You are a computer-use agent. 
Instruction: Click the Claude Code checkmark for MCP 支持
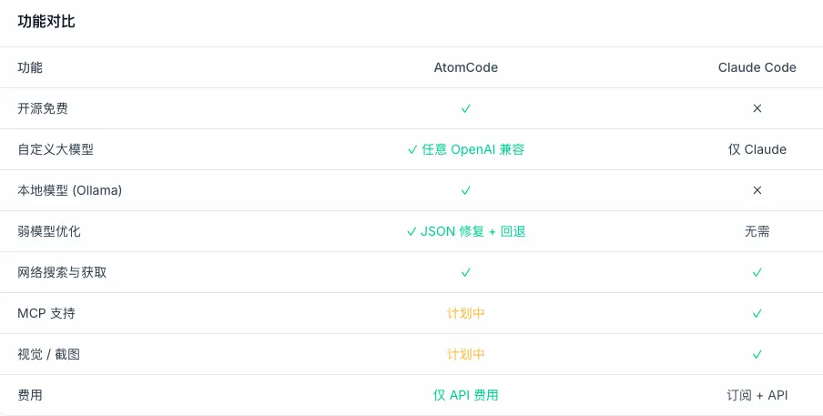click(x=757, y=313)
